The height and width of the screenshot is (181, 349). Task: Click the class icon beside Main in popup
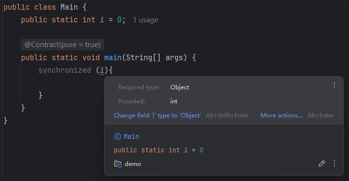[x=117, y=136]
